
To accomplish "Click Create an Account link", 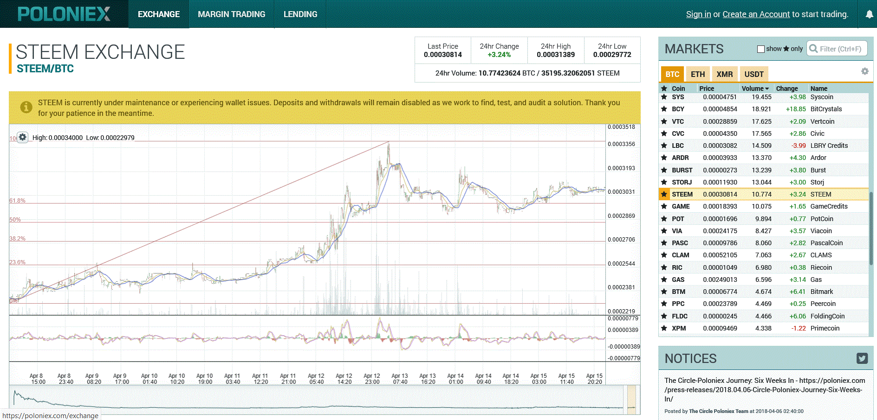I will point(756,14).
